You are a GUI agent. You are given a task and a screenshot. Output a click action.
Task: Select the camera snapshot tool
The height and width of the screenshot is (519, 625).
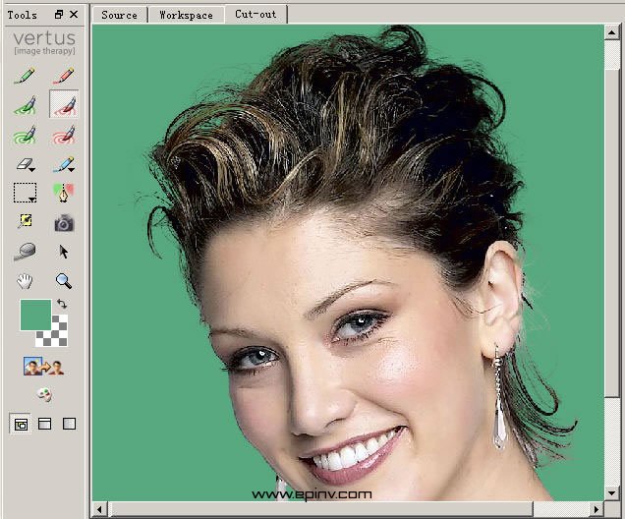pos(64,223)
